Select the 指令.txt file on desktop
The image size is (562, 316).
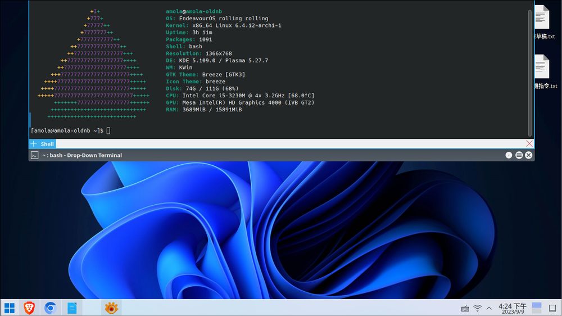pos(542,72)
